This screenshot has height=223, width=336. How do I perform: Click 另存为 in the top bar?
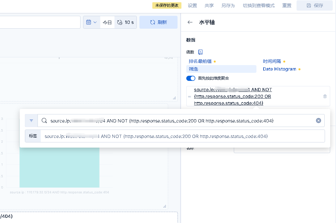(x=228, y=5)
